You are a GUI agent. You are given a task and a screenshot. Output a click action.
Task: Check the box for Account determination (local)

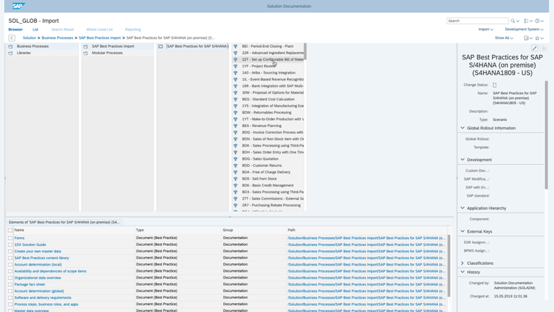click(10, 265)
